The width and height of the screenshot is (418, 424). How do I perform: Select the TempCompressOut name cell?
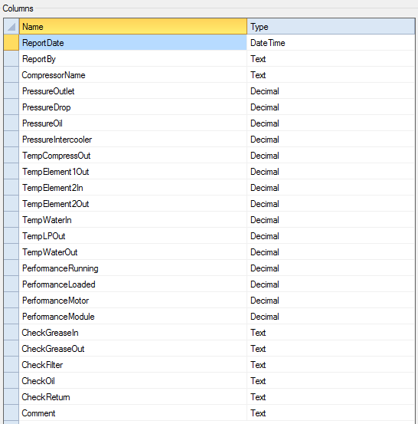point(133,155)
